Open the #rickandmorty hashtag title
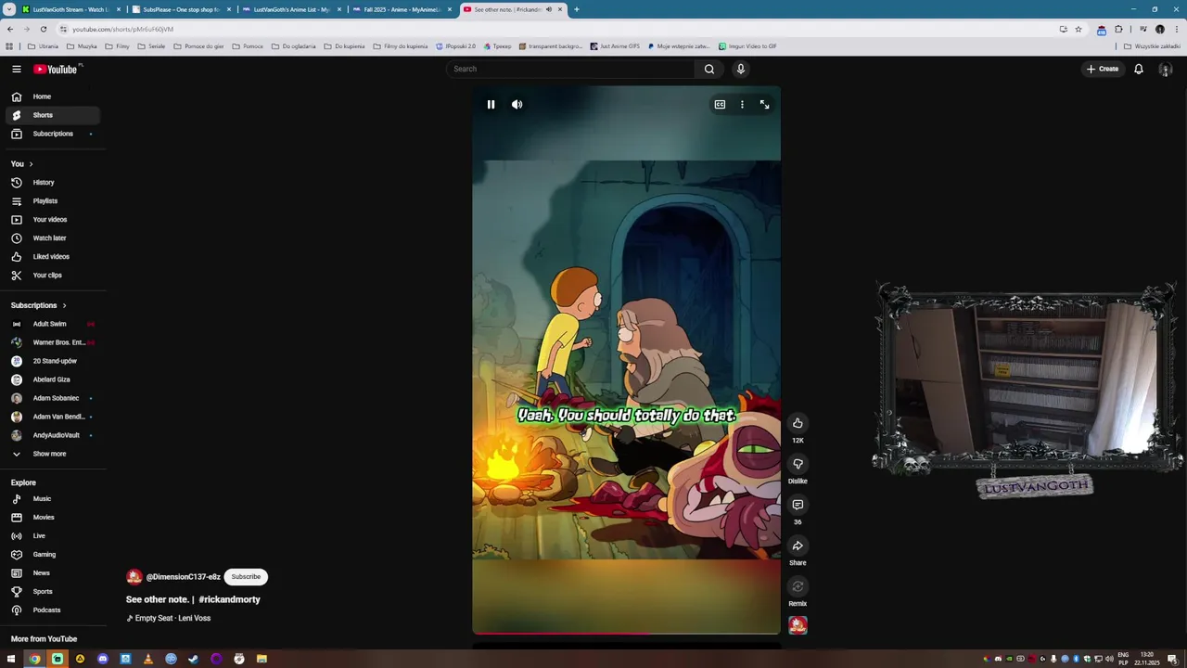The width and height of the screenshot is (1187, 668). click(x=229, y=599)
